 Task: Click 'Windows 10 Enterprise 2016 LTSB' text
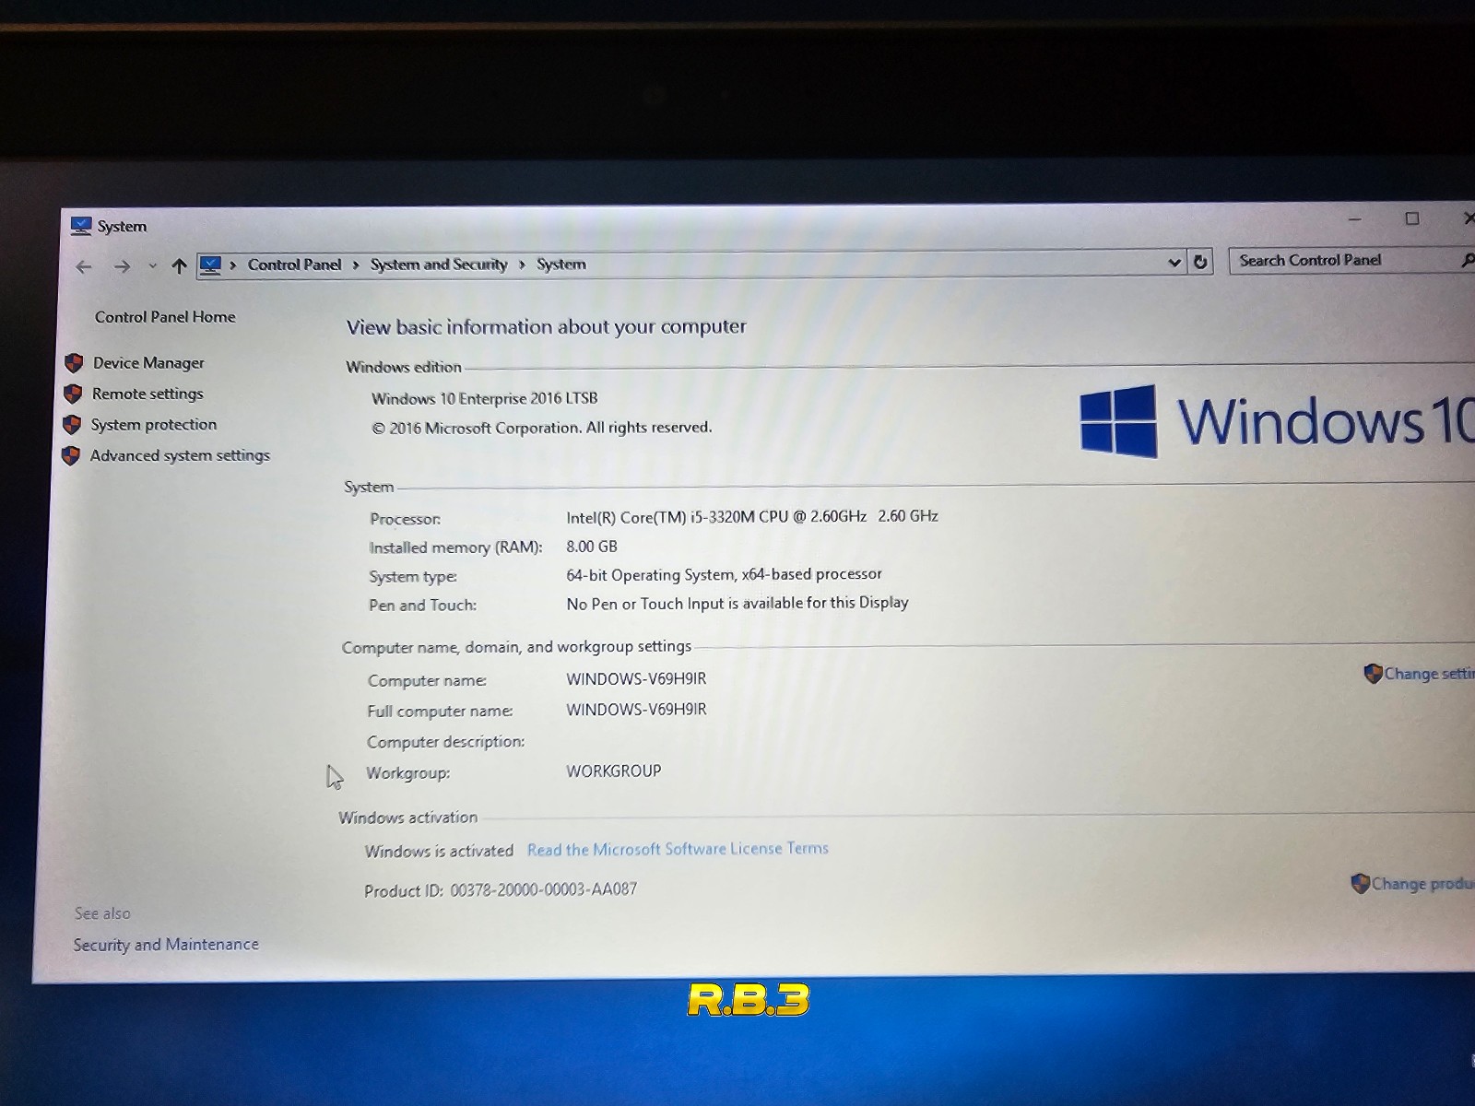tap(484, 398)
